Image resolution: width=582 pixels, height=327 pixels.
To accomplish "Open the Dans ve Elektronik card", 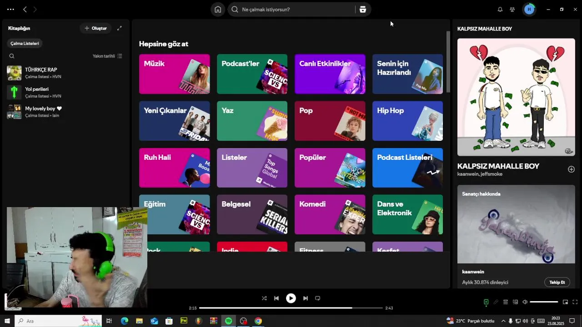I will click(x=408, y=214).
